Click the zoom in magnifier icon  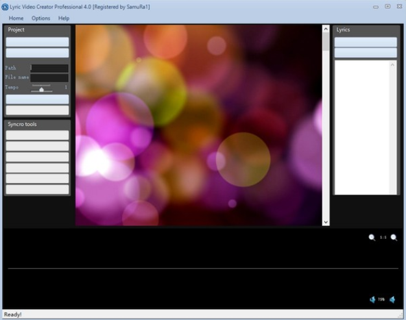click(x=394, y=238)
